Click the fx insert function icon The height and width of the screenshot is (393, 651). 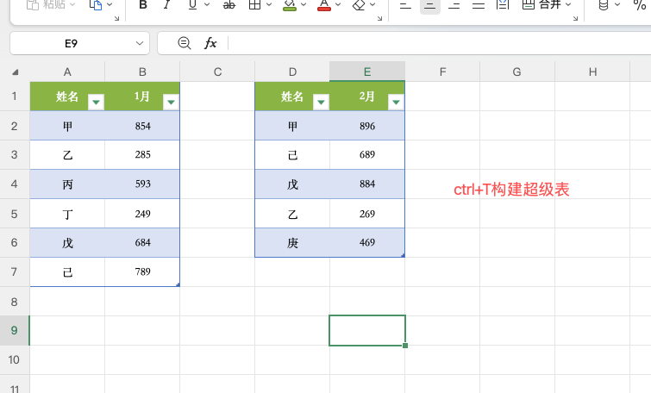pyautogui.click(x=210, y=43)
